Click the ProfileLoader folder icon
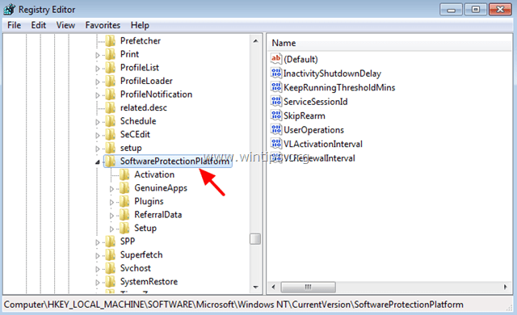Viewport: 517px width, 315px height. 111,81
